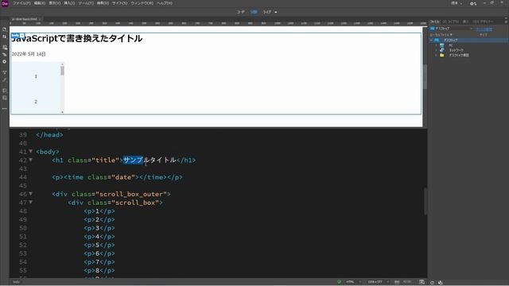Collapse the body tag at line 41
This screenshot has height=286, width=509.
tap(30, 152)
